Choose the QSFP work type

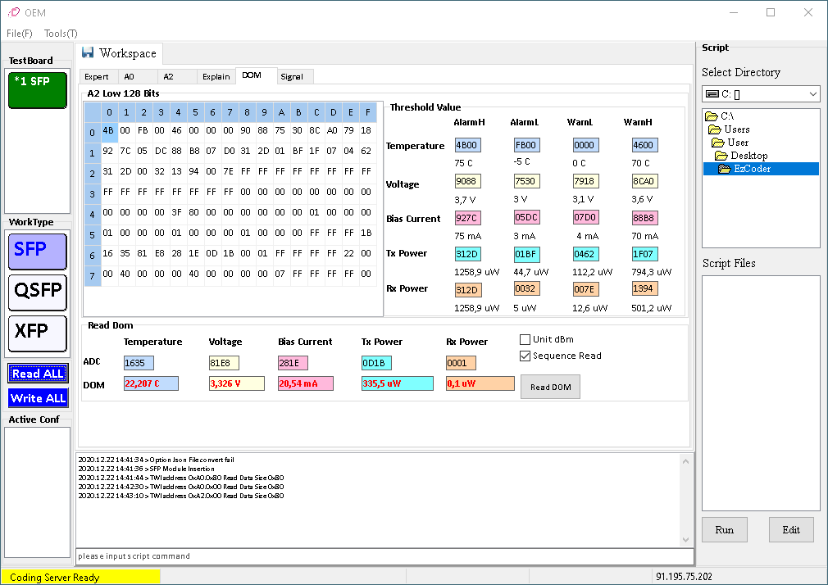click(x=37, y=292)
